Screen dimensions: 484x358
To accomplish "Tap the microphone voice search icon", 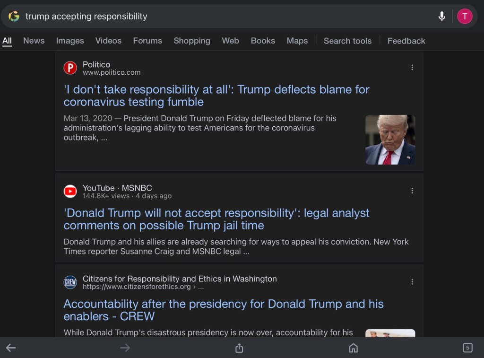I will point(442,17).
